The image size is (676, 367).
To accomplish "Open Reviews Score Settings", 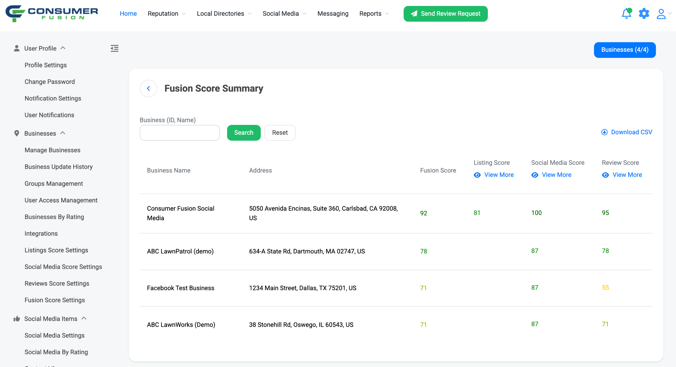I will pos(57,283).
